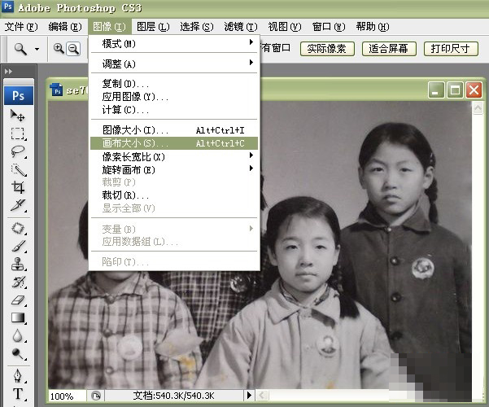This screenshot has width=489, height=407.
Task: Activate the Crop tool in the toolbox
Action: [18, 187]
